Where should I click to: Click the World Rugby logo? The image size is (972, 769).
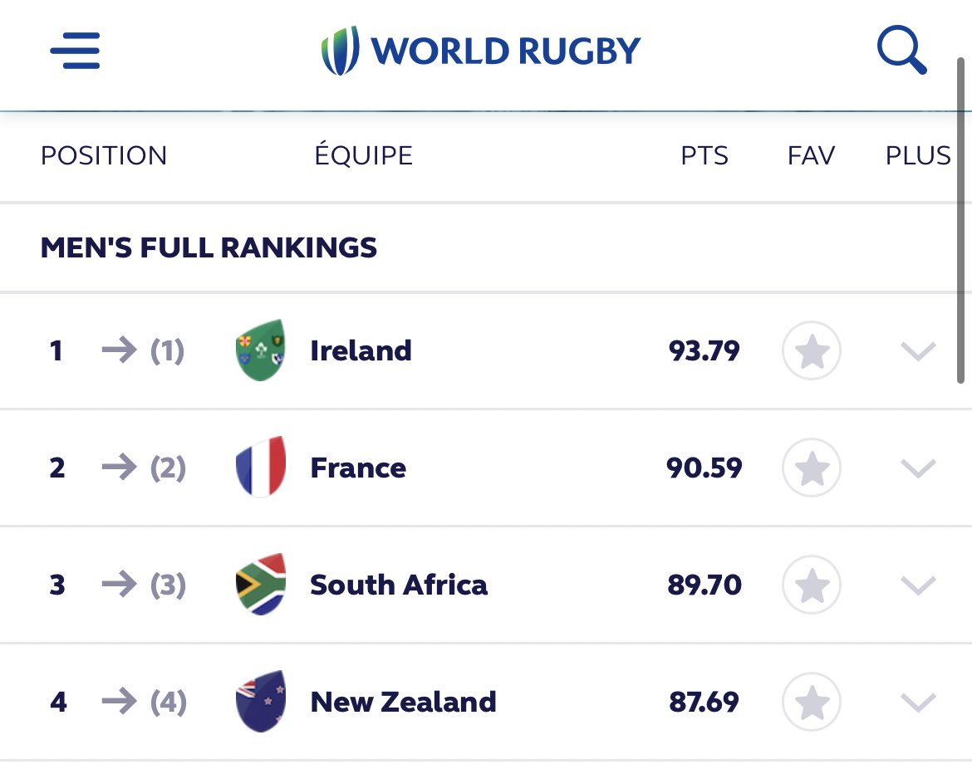tap(481, 50)
